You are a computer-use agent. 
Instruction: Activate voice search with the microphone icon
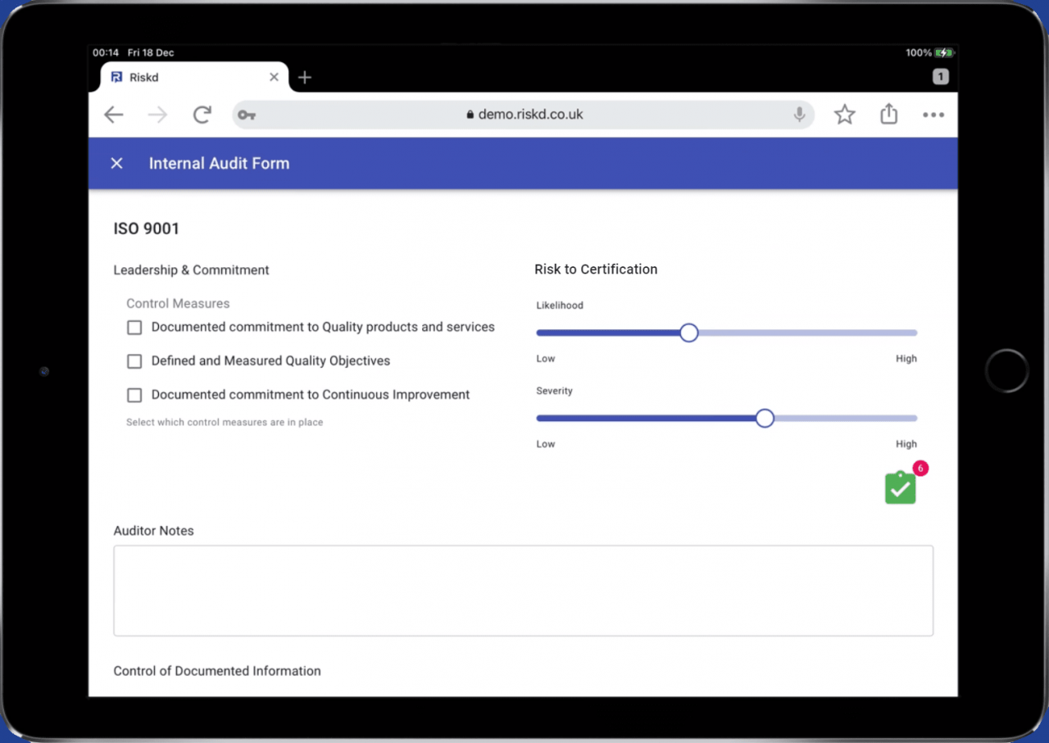click(x=798, y=115)
